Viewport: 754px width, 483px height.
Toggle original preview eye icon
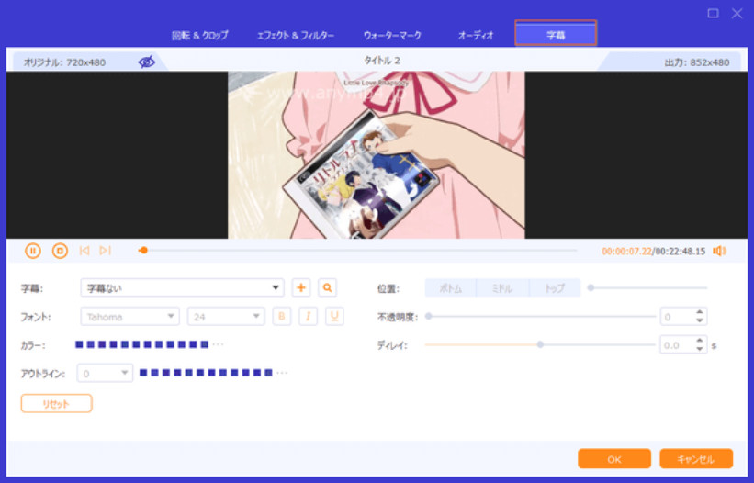(147, 62)
